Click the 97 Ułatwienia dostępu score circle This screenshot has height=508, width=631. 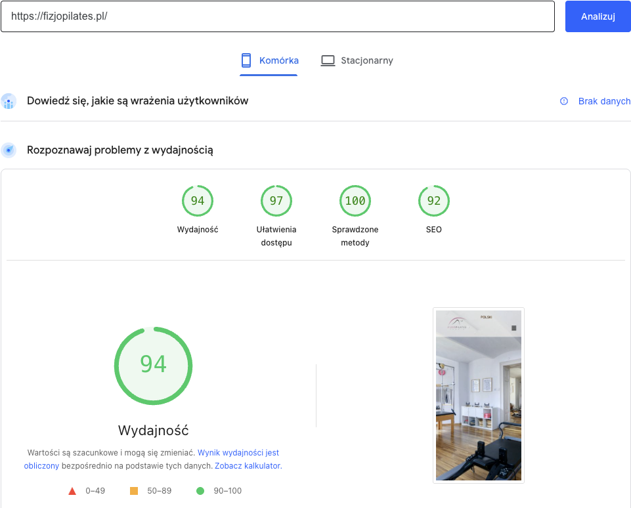point(276,201)
